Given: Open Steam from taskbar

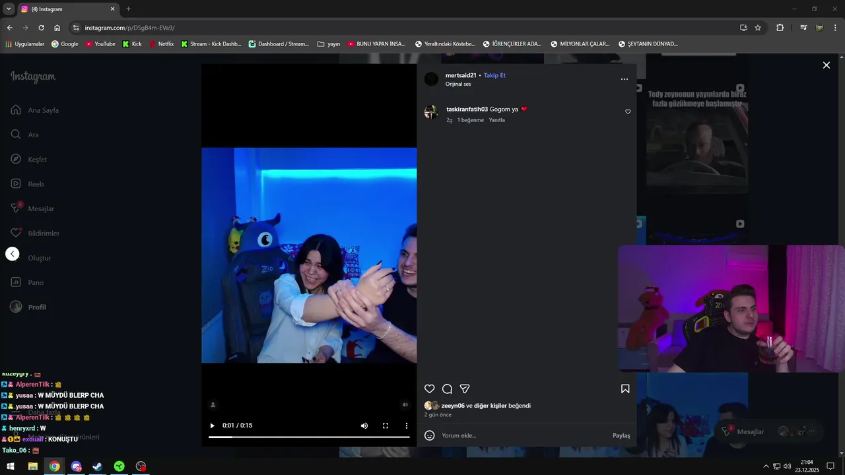Looking at the screenshot, I should [x=97, y=466].
